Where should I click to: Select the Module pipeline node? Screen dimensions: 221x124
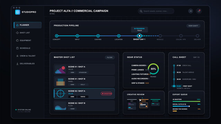click(160, 36)
